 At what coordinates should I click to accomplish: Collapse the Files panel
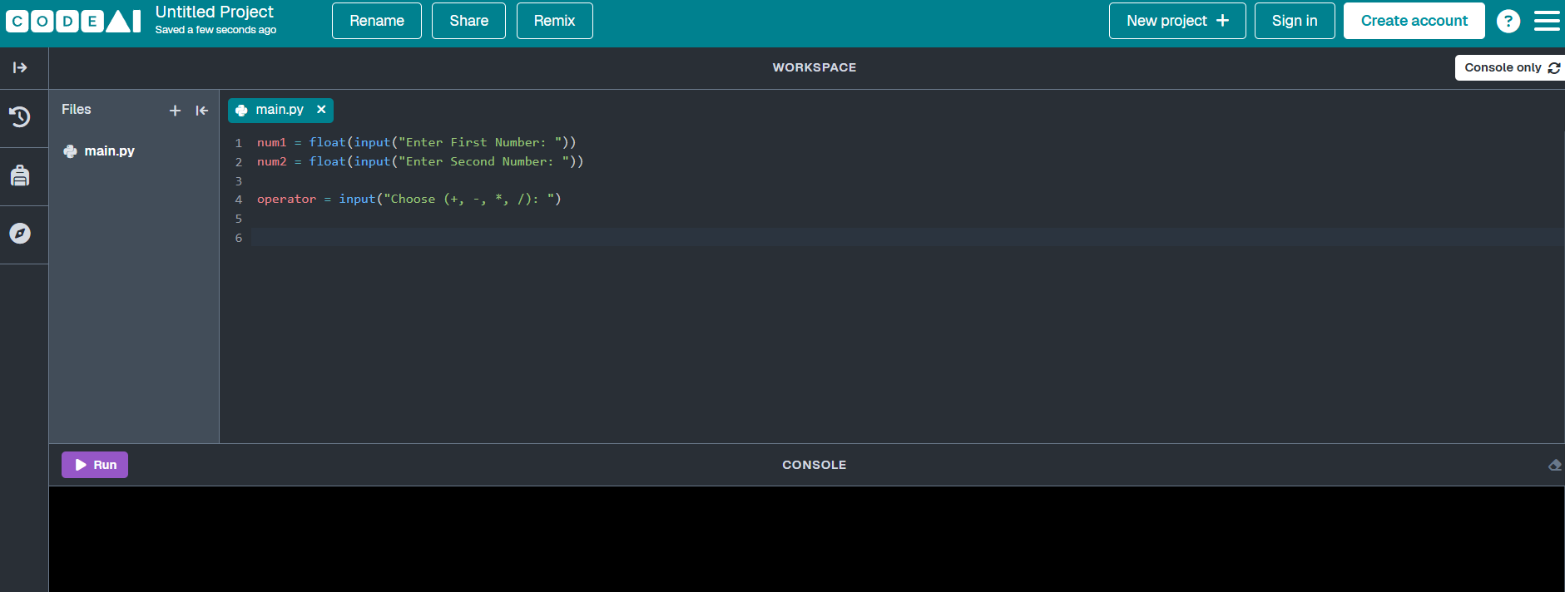click(x=201, y=111)
